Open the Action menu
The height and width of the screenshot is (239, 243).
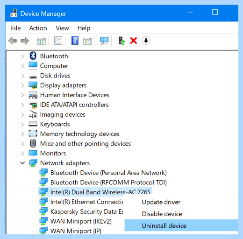click(x=38, y=28)
